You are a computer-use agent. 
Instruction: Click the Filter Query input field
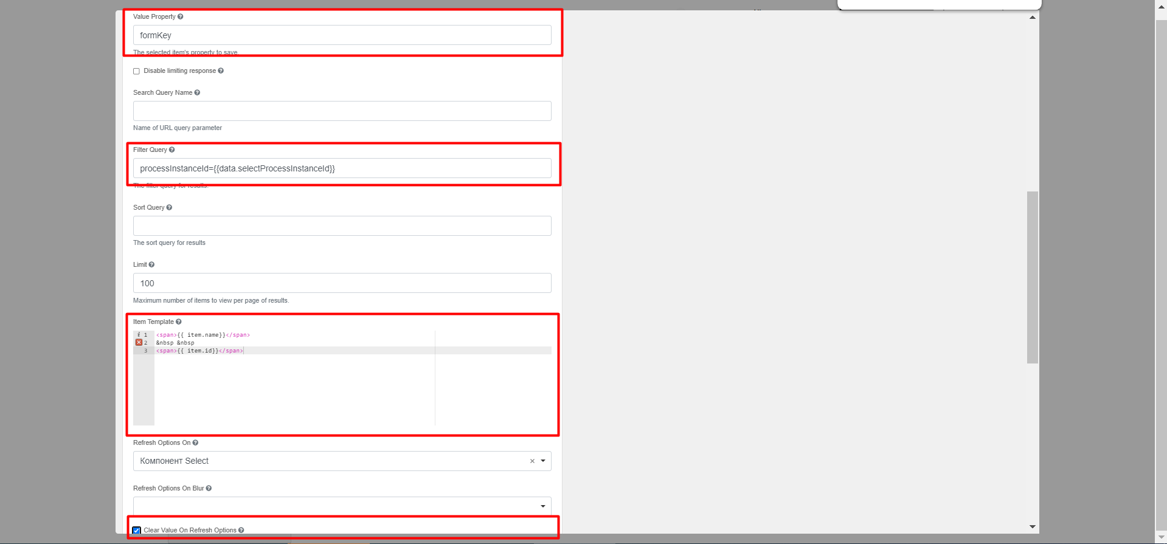tap(342, 168)
